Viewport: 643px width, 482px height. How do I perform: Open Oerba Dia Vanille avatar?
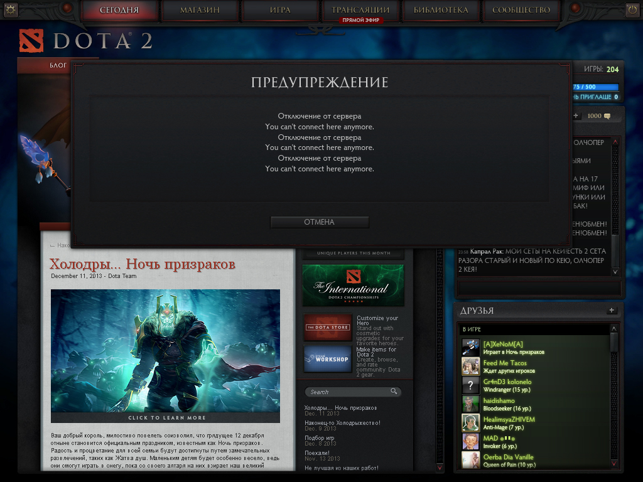pyautogui.click(x=470, y=460)
